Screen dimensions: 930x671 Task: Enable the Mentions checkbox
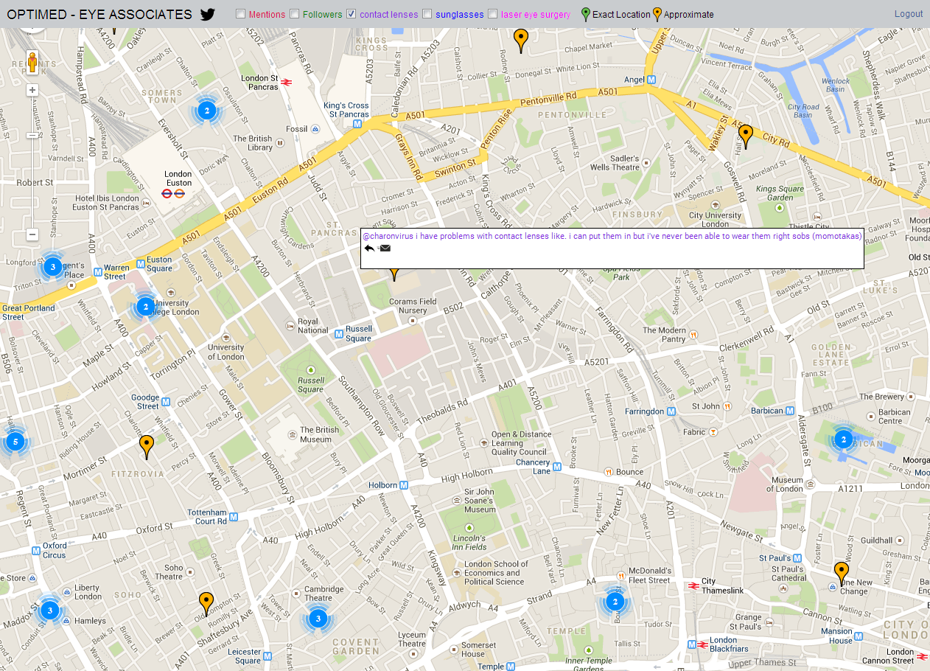pos(240,14)
